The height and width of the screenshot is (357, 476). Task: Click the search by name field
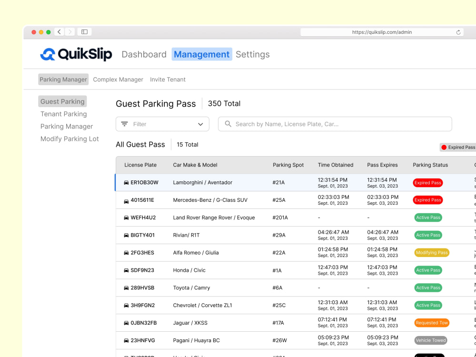(335, 124)
